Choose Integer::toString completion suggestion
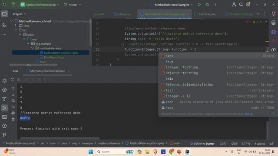The width and height of the screenshot is (278, 156). tap(218, 67)
